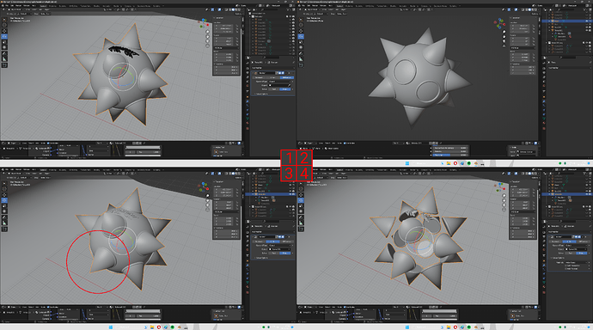Toggle Boolean modifier viewport display in top-left properties
The image size is (593, 330).
(280, 73)
